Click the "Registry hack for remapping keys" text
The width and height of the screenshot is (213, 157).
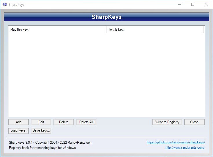coord(42,148)
